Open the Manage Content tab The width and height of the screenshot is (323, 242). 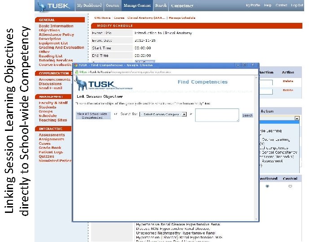(x=137, y=5)
